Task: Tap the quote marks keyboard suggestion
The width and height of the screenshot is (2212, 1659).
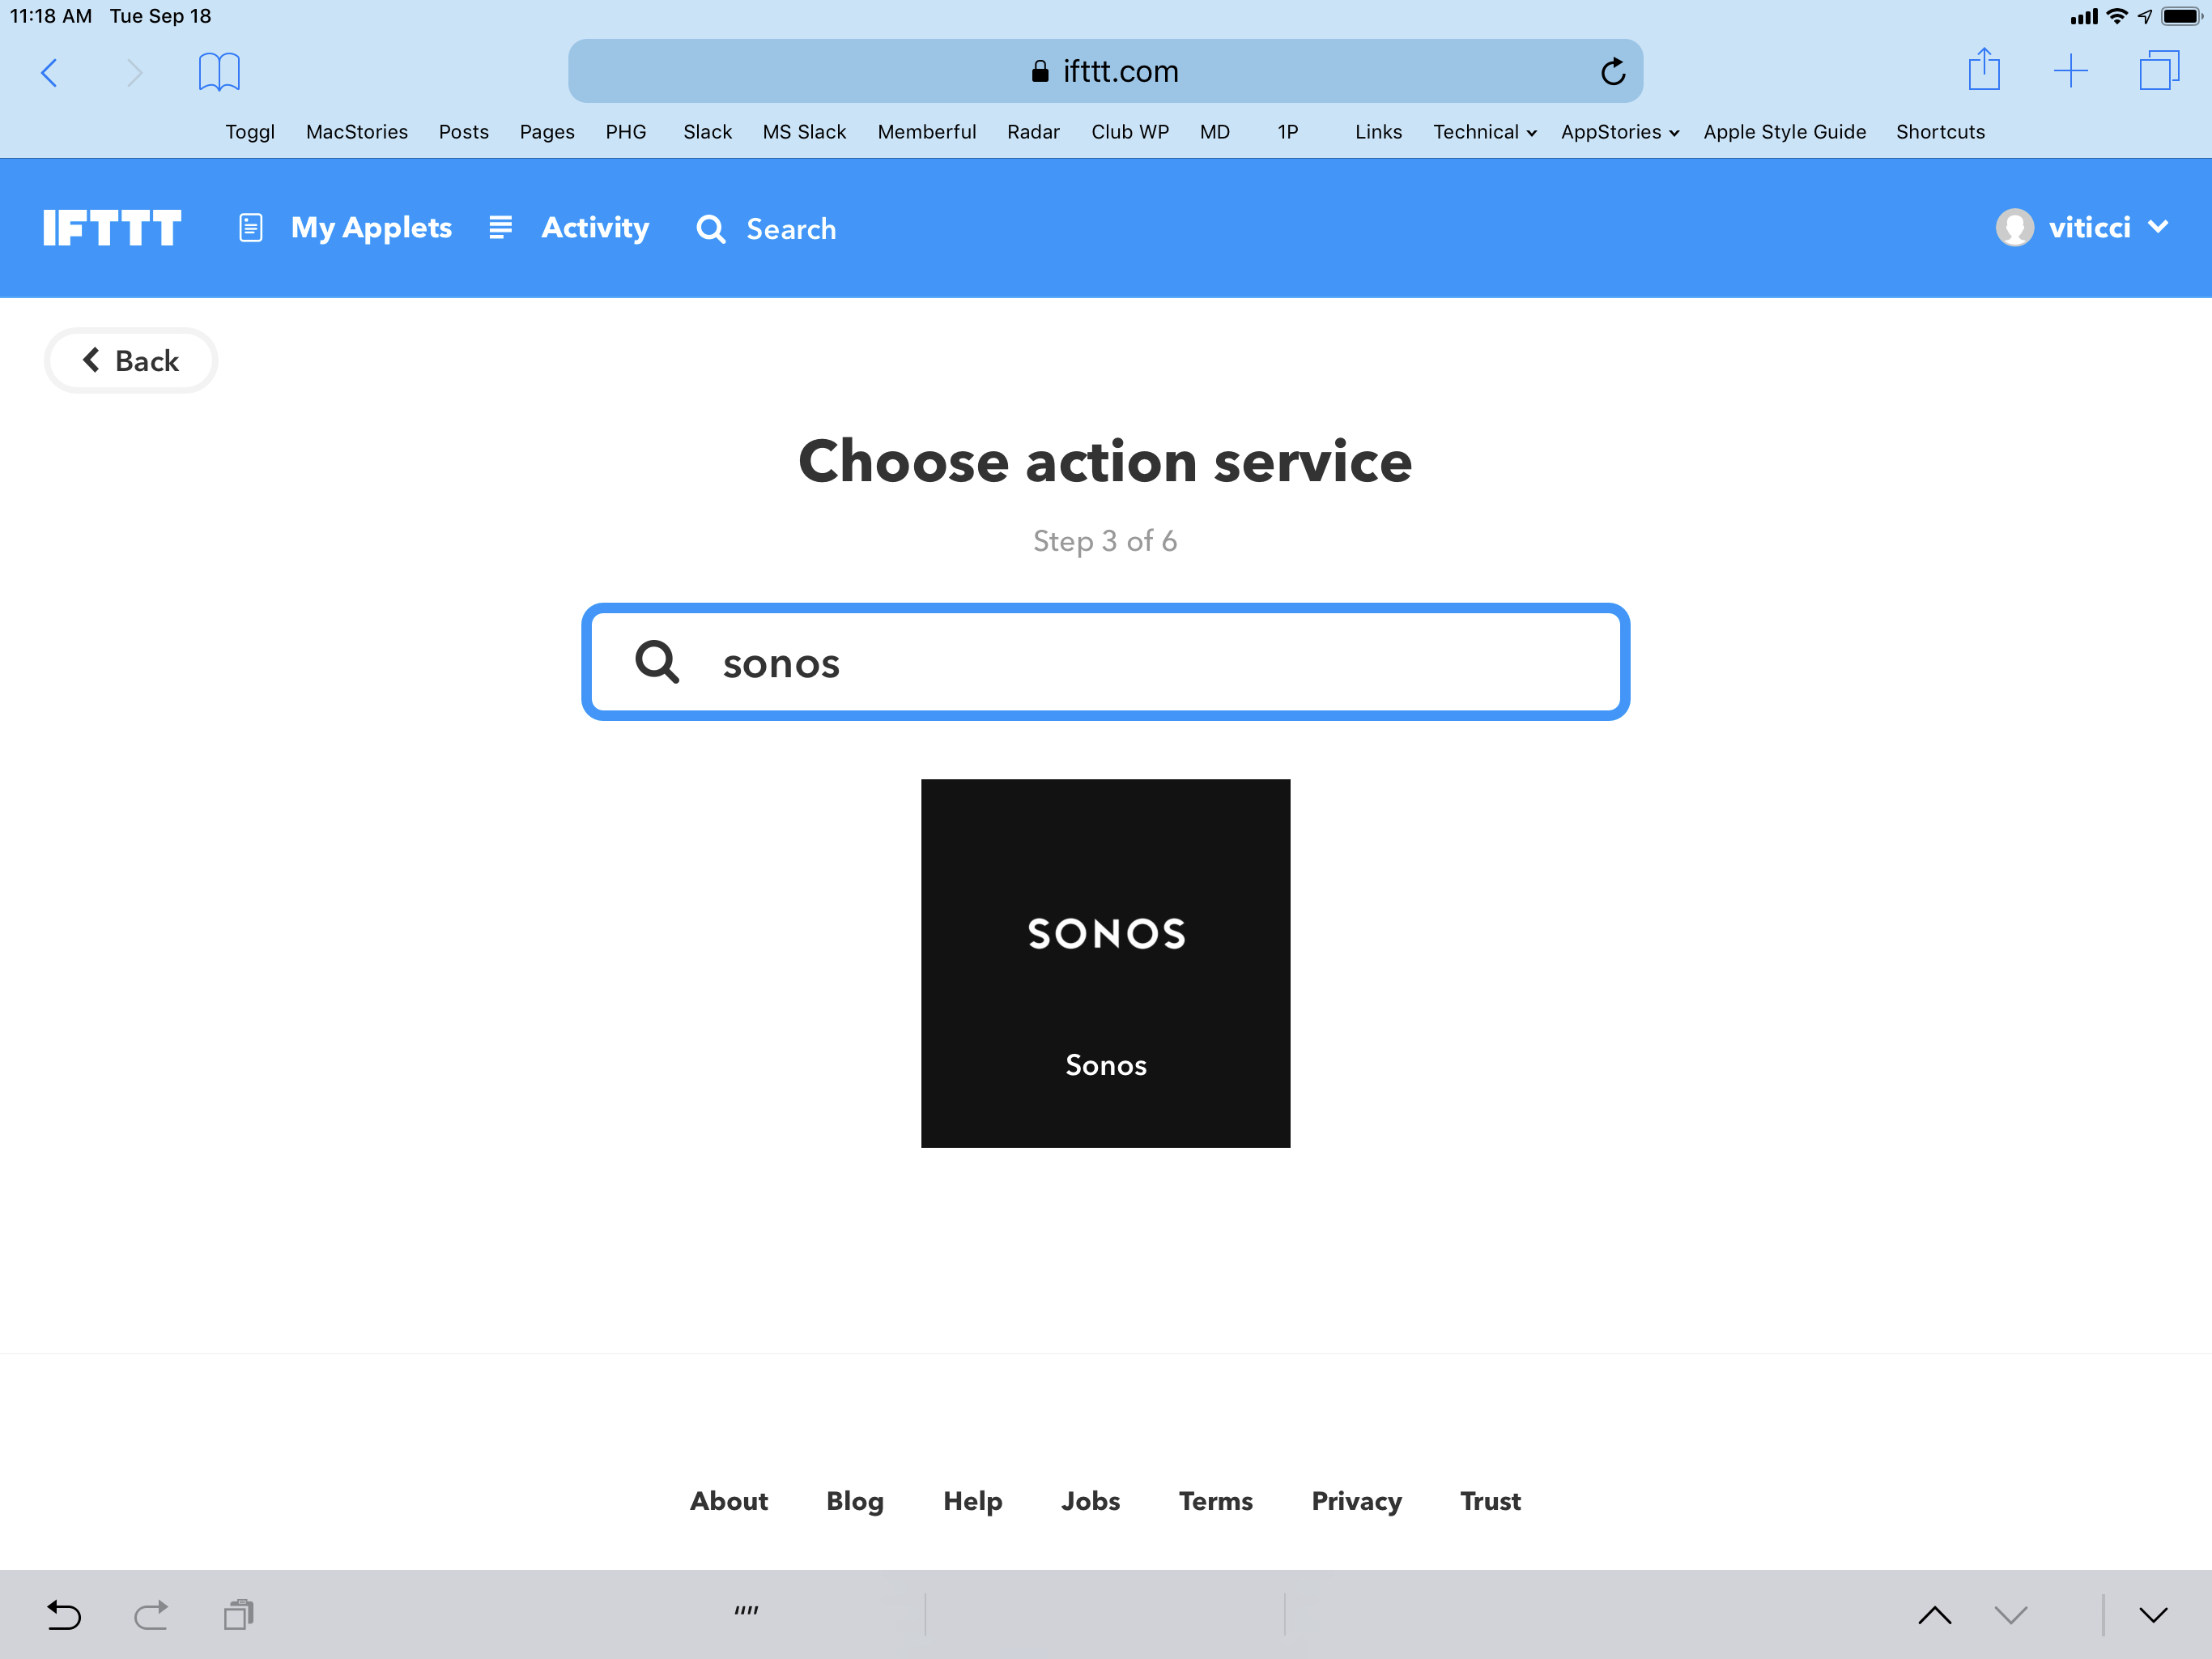Action: tap(746, 1610)
